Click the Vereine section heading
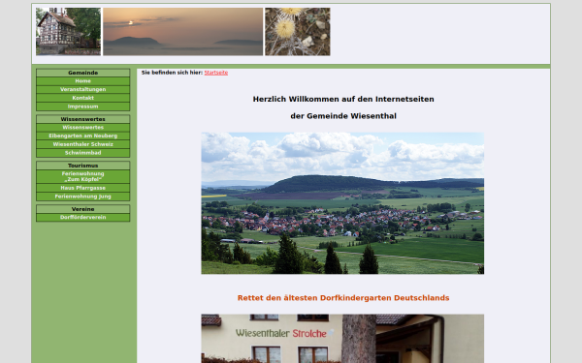The height and width of the screenshot is (363, 582). pos(82,209)
